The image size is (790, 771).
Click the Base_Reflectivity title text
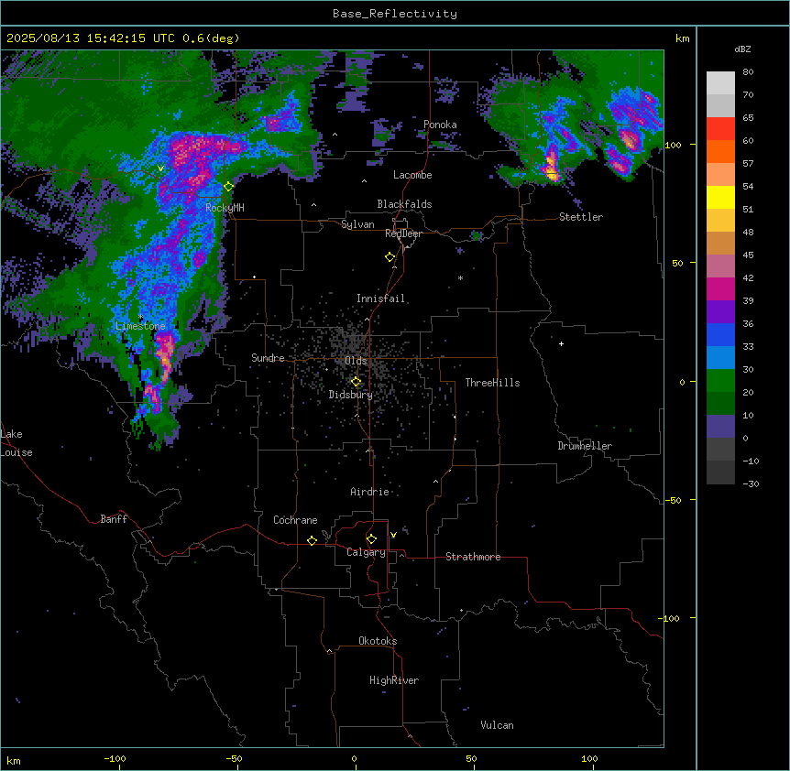(x=395, y=14)
